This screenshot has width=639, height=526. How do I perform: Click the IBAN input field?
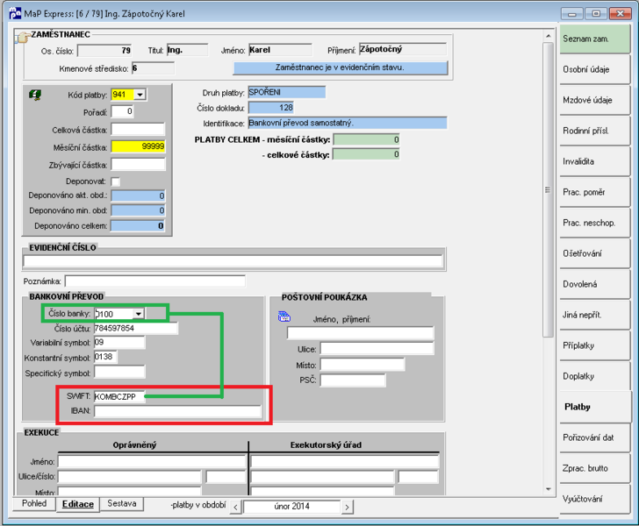[x=177, y=411]
